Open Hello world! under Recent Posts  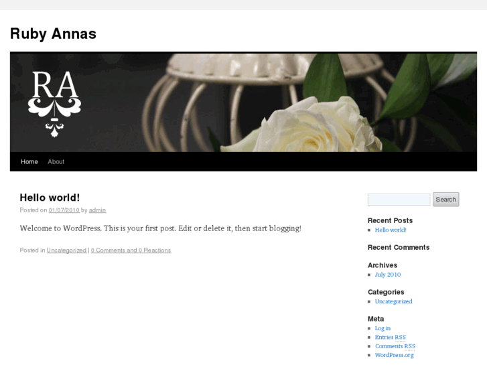[x=391, y=230]
